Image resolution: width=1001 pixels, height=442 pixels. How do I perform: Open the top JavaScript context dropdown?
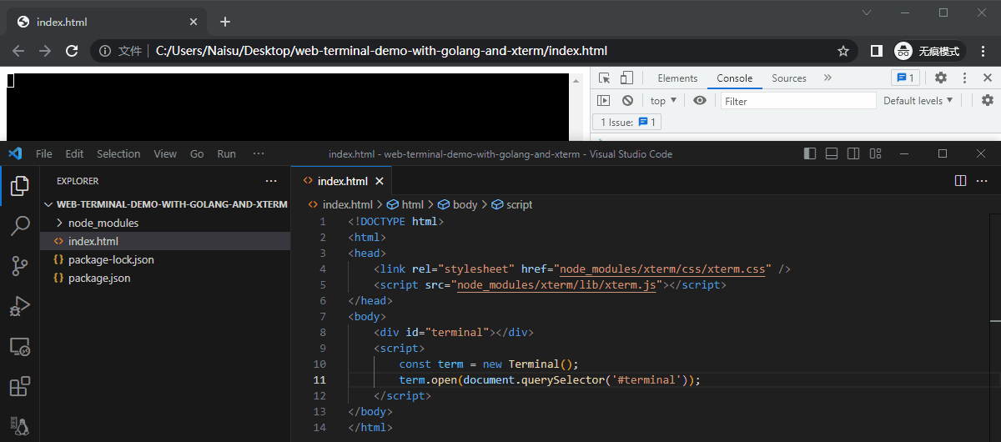663,100
